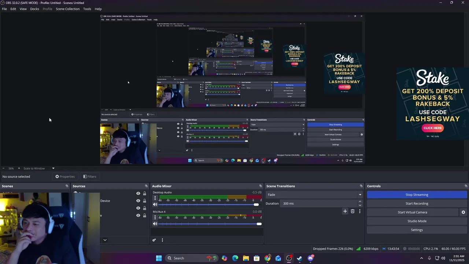
Task: Zoom out the preview with minus
Action: [3, 168]
